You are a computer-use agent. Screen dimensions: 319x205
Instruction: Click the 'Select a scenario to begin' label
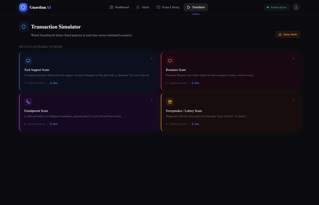point(41,47)
